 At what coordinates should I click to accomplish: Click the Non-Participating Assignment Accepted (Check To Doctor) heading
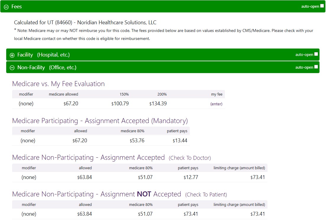[111, 157]
